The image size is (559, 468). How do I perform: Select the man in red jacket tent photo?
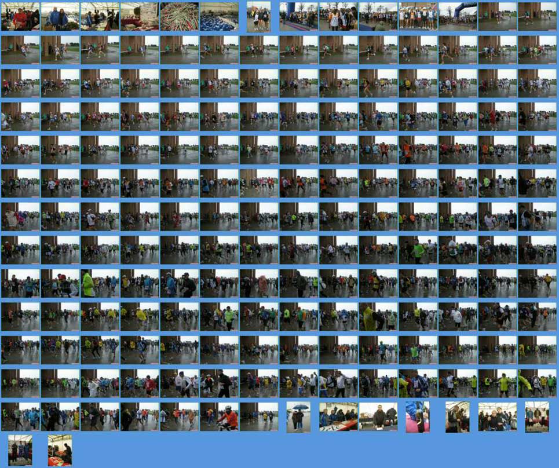[x=20, y=16]
